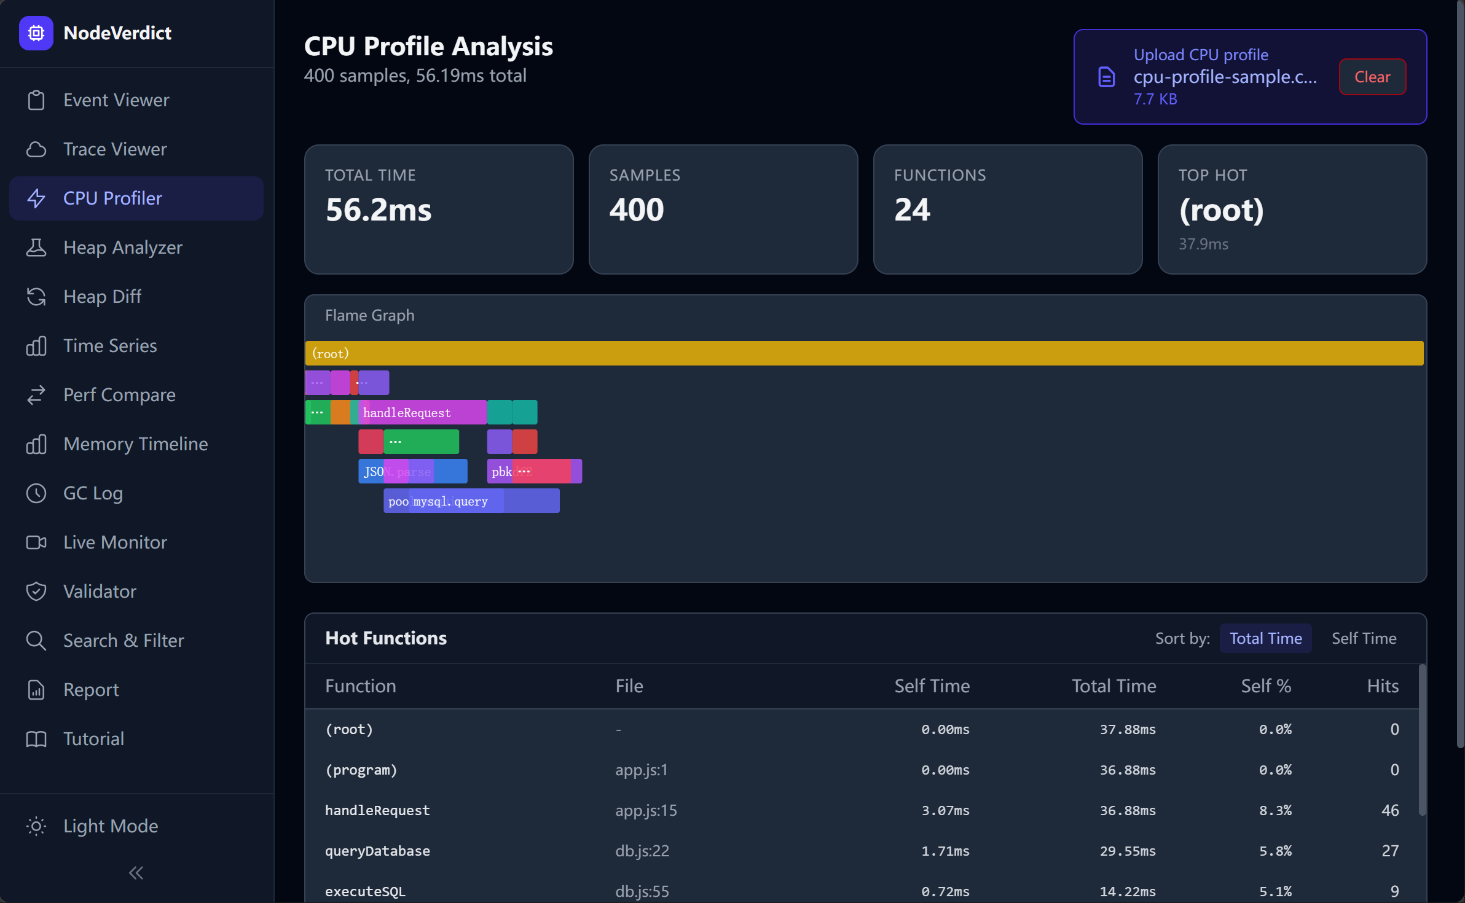This screenshot has height=903, width=1465.
Task: Open the Memory Timeline page
Action: point(136,444)
